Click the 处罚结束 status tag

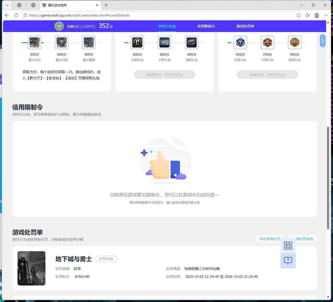106,259
